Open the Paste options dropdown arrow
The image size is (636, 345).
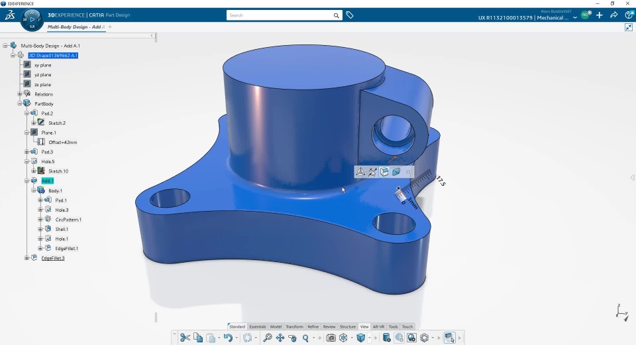219,338
